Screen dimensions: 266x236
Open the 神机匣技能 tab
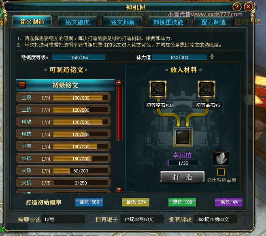(x=168, y=22)
